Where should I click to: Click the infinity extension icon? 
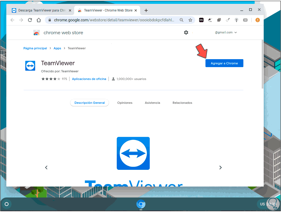coord(245,20)
